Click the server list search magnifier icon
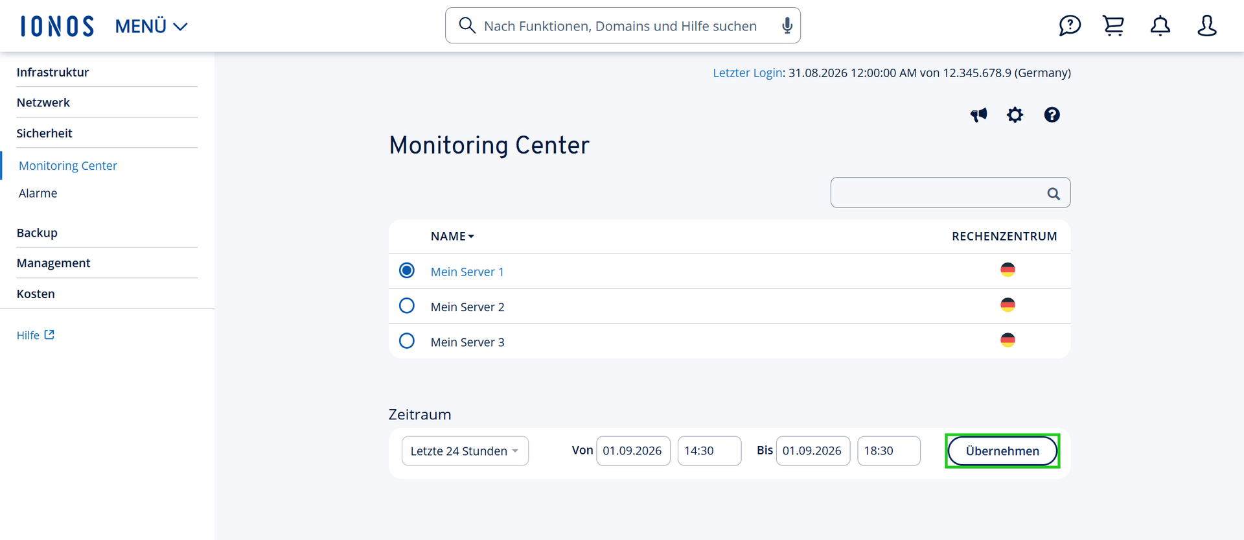This screenshot has width=1244, height=540. pyautogui.click(x=1054, y=193)
